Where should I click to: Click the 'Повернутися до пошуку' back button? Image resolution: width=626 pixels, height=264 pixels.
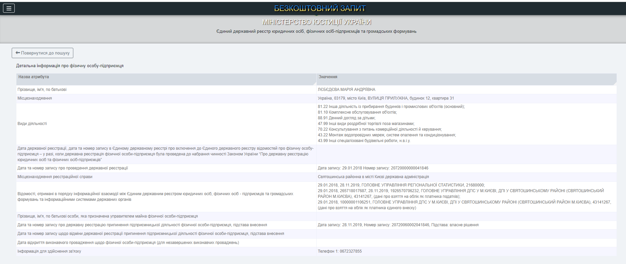[x=43, y=53]
